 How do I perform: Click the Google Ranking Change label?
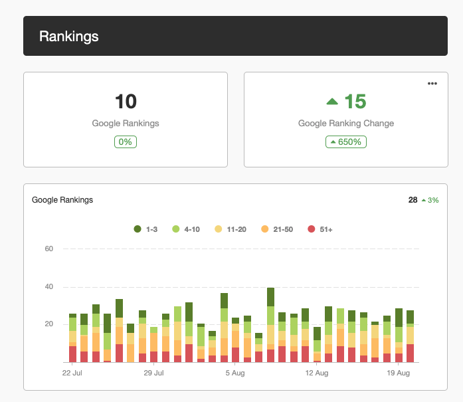(346, 123)
